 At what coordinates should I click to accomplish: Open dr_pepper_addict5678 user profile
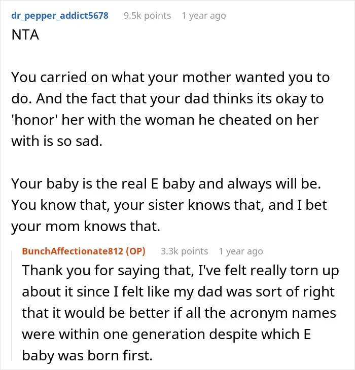tap(60, 16)
